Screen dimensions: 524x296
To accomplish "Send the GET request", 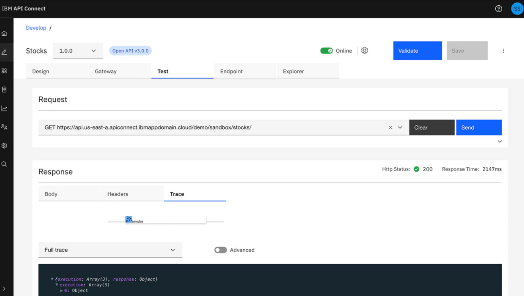I will pos(479,127).
